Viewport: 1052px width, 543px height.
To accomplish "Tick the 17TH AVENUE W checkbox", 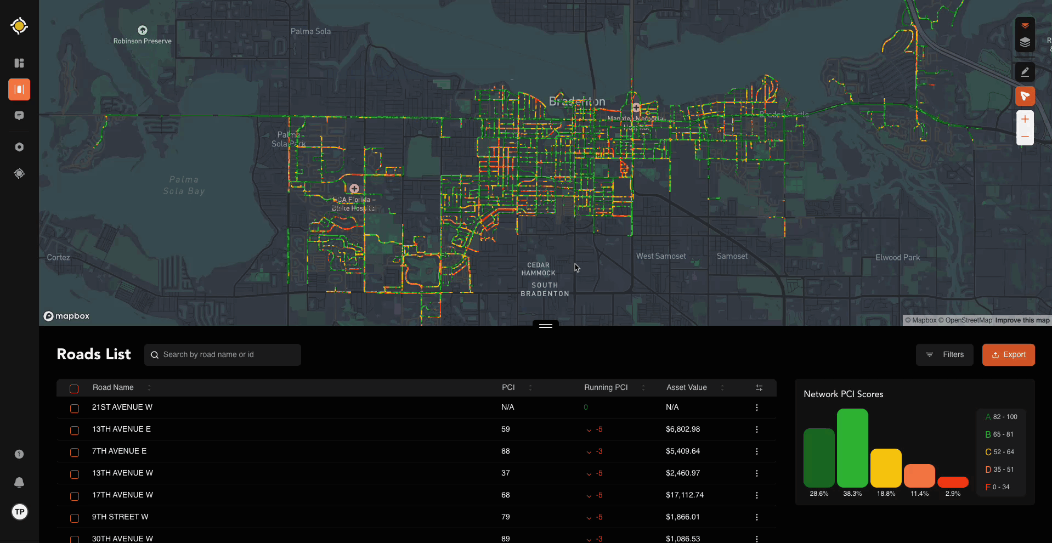I will coord(75,496).
